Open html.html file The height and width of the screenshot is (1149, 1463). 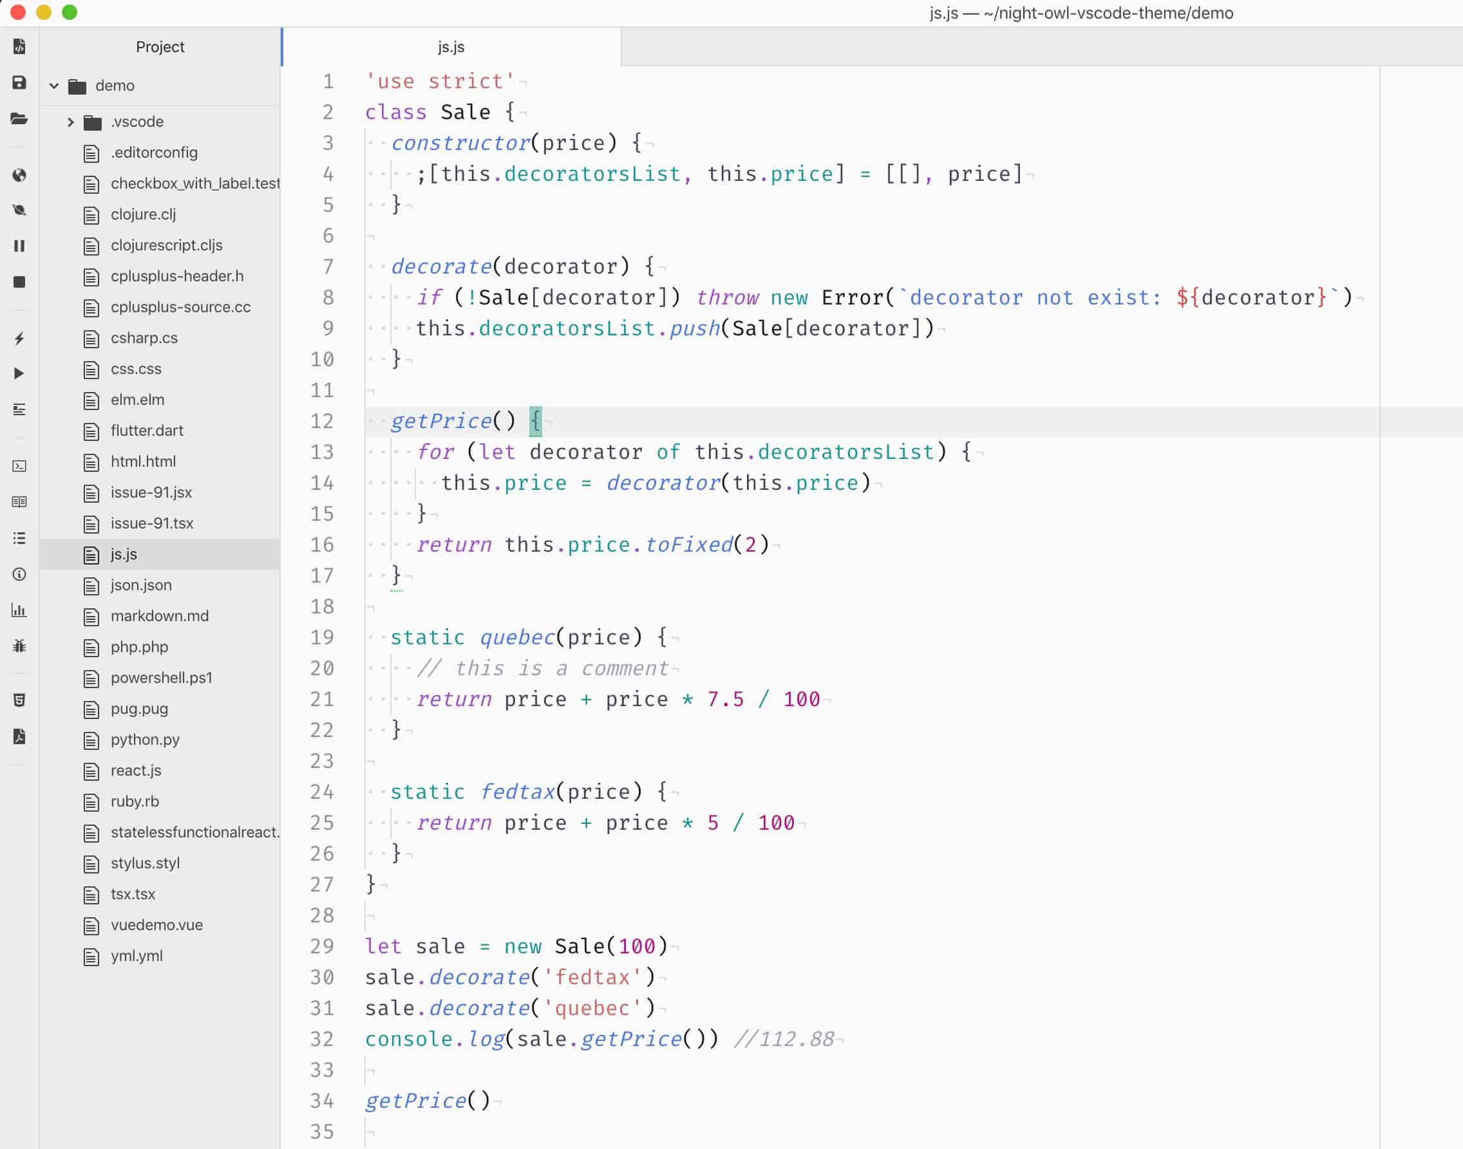160,462
